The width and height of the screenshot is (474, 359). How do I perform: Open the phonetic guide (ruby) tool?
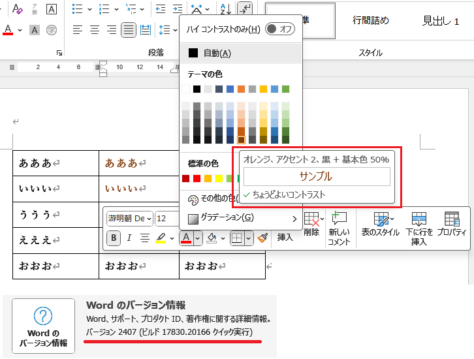pos(35,8)
